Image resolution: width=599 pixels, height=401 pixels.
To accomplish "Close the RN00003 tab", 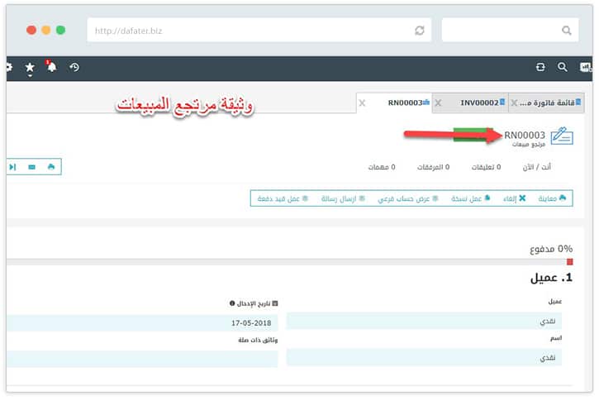I will point(362,103).
